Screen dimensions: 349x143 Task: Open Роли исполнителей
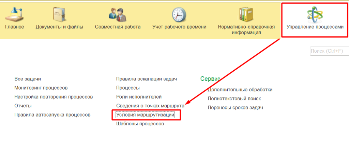pyautogui.click(x=139, y=97)
